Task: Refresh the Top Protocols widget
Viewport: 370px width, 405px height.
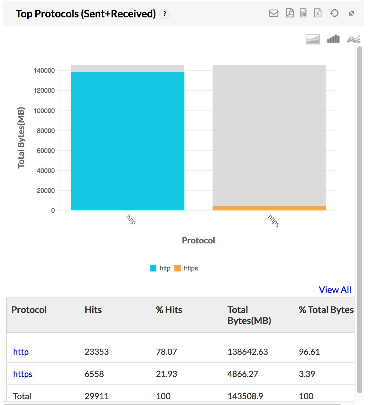Action: pos(334,13)
